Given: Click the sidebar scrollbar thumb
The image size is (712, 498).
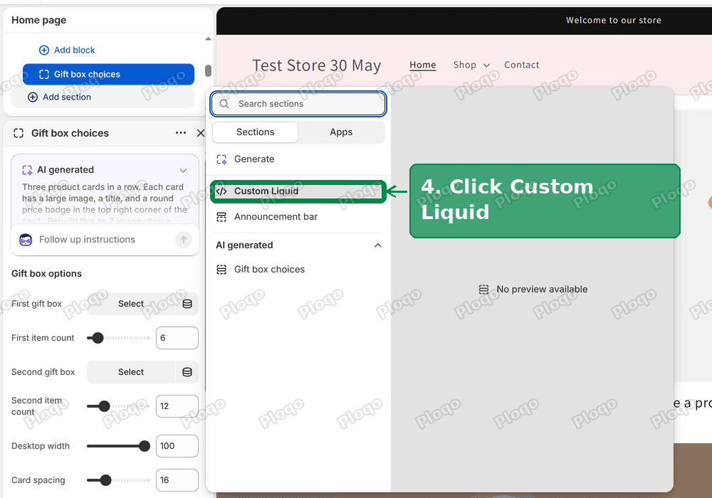Looking at the screenshot, I should [x=208, y=70].
